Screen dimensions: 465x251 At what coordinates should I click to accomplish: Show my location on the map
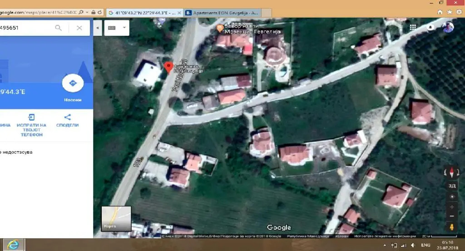click(451, 197)
